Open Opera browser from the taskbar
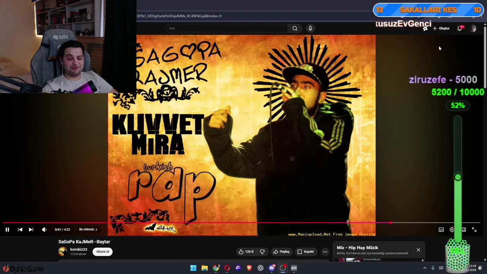 [x=227, y=268]
